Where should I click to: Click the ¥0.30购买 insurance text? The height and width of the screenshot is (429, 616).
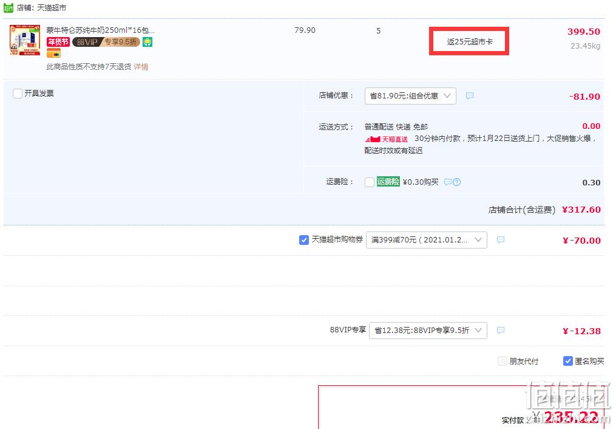(x=421, y=182)
